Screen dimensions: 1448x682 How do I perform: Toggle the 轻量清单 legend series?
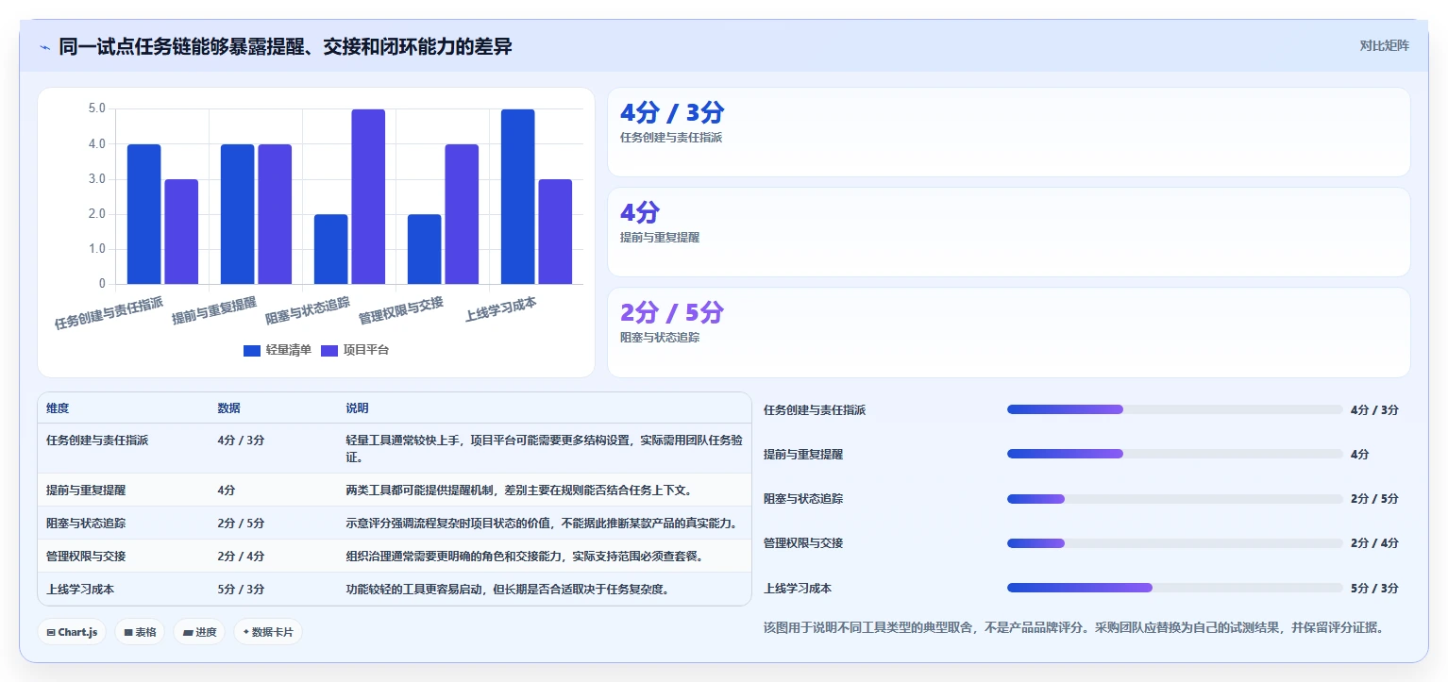click(x=278, y=350)
